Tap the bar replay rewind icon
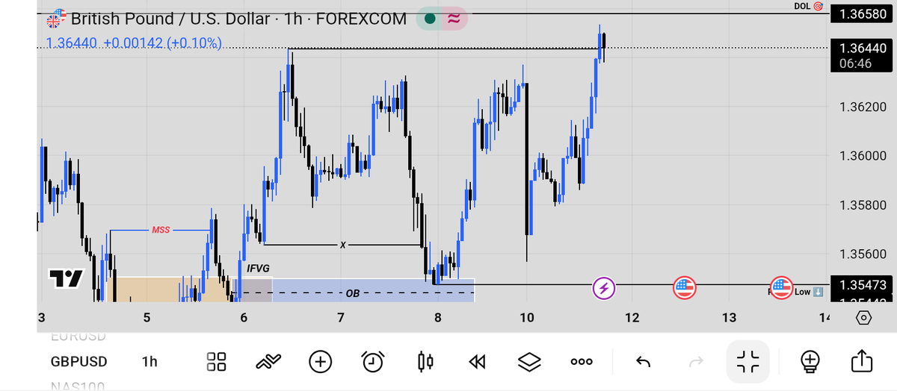The image size is (897, 391). (x=477, y=362)
